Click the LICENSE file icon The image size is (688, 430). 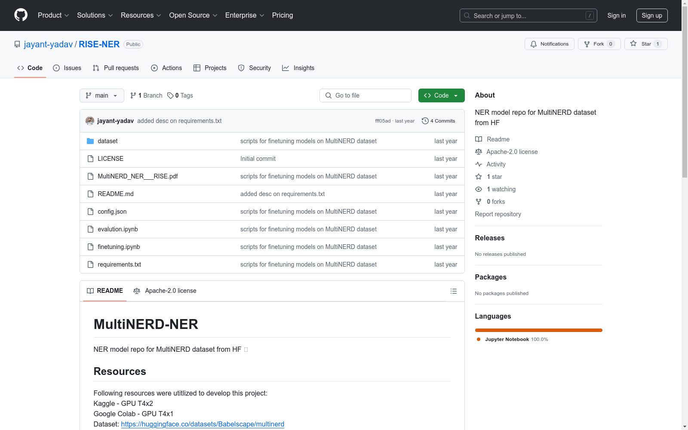pos(90,159)
